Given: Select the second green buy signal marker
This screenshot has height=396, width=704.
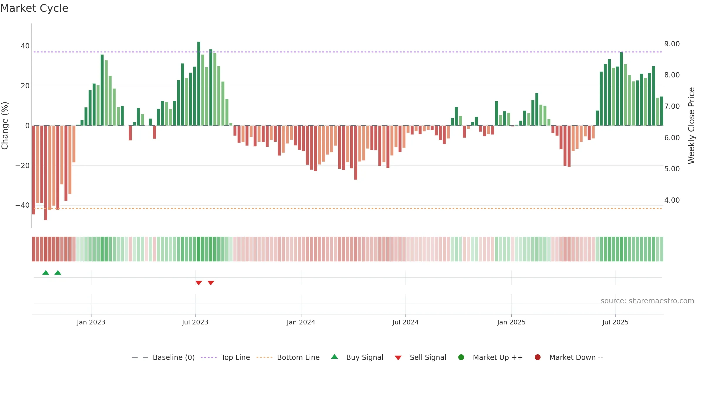Looking at the screenshot, I should pyautogui.click(x=58, y=273).
